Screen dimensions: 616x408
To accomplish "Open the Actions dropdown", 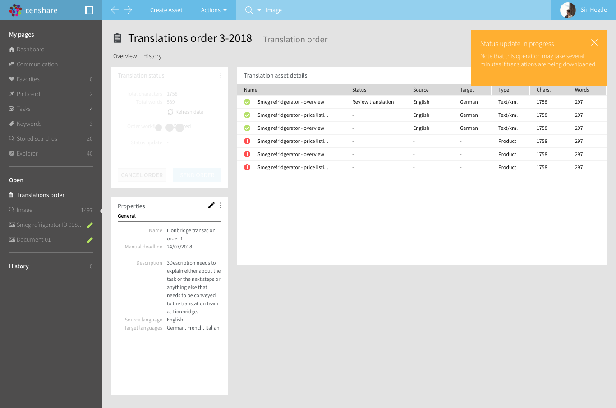I will point(214,10).
